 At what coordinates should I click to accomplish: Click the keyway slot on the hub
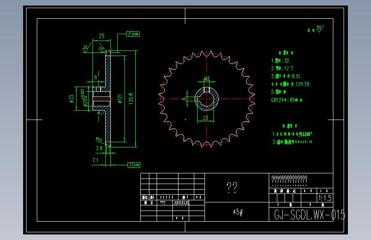point(207,89)
